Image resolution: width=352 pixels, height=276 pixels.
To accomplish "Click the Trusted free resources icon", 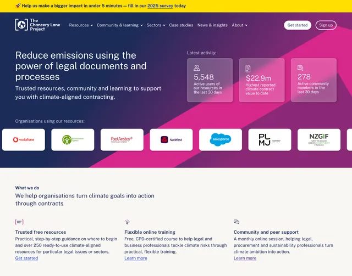I will click(19, 222).
